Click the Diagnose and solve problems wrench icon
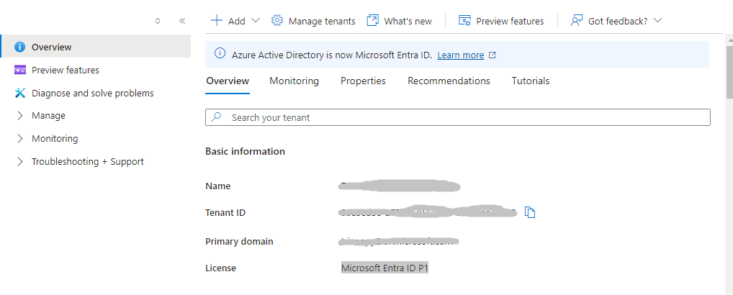This screenshot has width=733, height=295. click(19, 93)
